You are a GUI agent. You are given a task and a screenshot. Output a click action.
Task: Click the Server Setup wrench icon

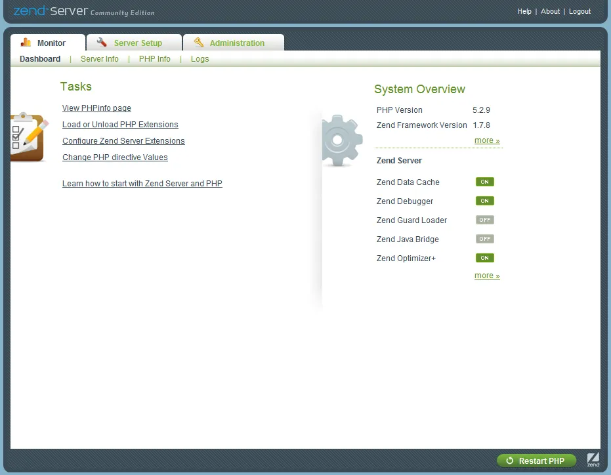point(102,42)
